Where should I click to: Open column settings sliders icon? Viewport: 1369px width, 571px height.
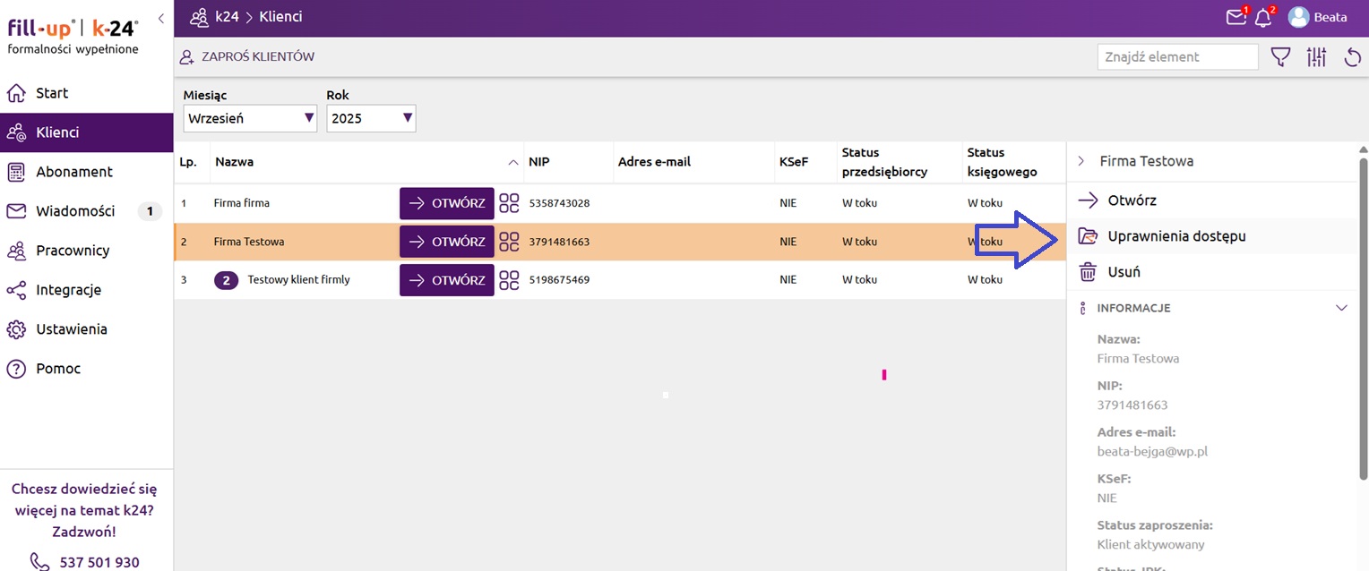pos(1316,57)
